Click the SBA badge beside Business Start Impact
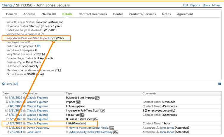The width and height of the screenshot is (224, 137). tap(97, 98)
